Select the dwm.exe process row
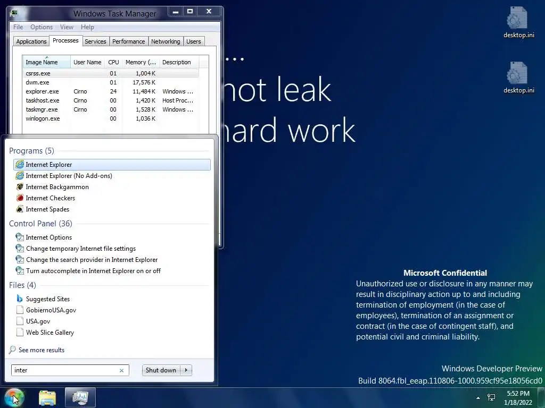 [111, 82]
